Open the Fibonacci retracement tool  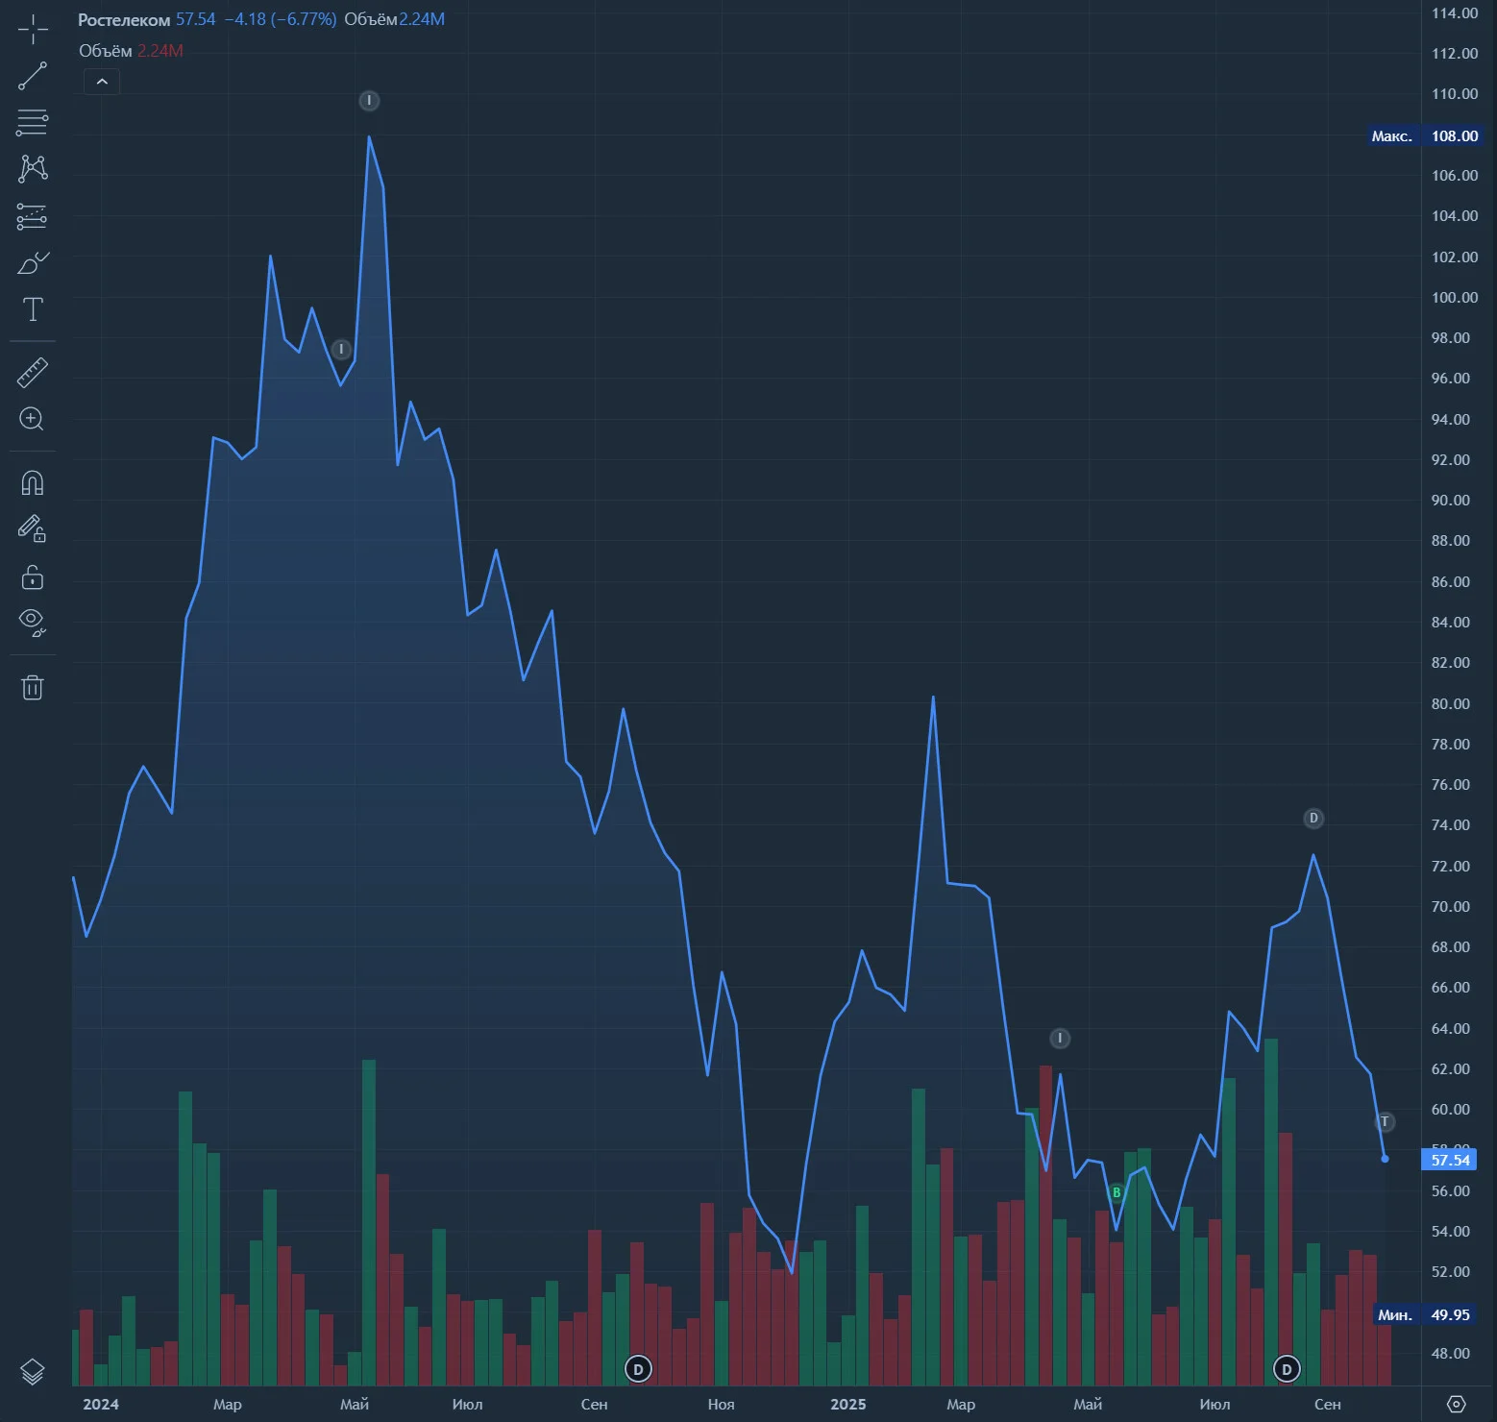pos(33,122)
